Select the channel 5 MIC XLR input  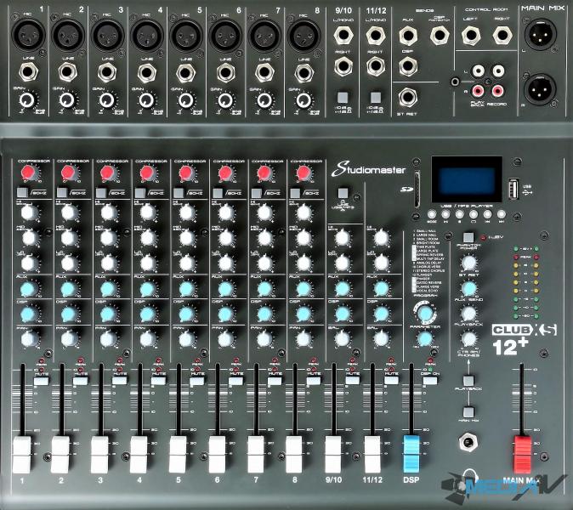(x=186, y=35)
